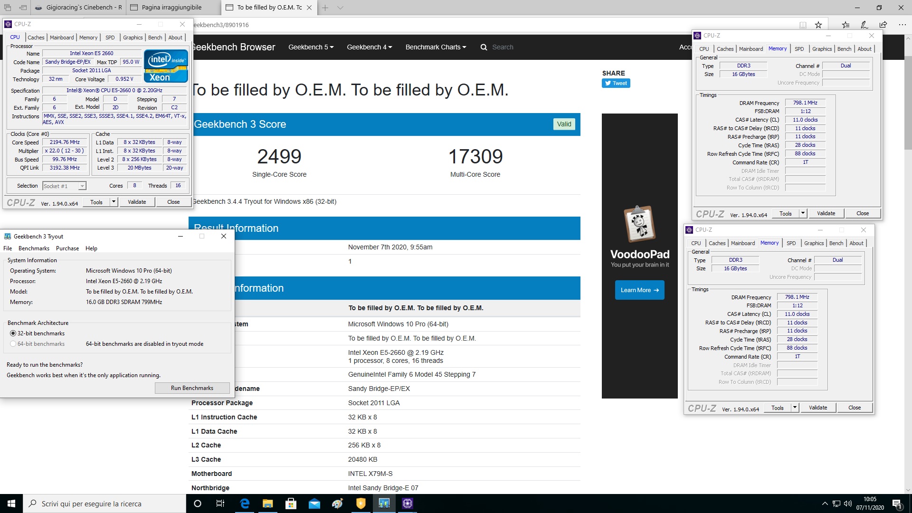Click the yellow shield icon in the taskbar
Screen dimensions: 912x513
pyautogui.click(x=361, y=503)
